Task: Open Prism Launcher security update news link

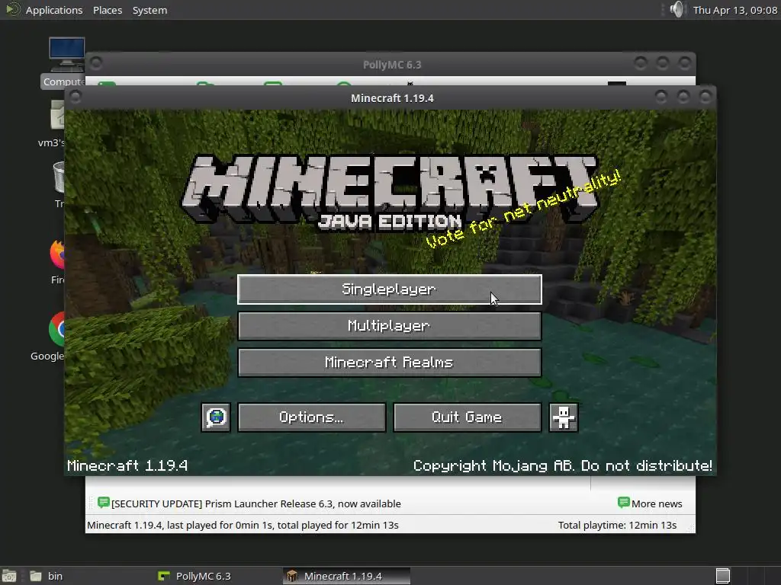Action: point(256,503)
